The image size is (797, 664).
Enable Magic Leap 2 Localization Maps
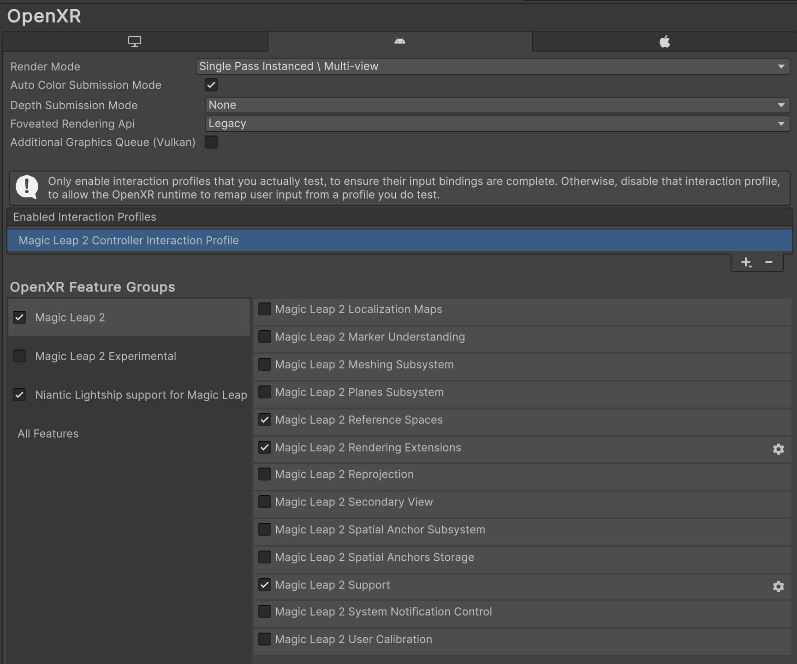(265, 309)
